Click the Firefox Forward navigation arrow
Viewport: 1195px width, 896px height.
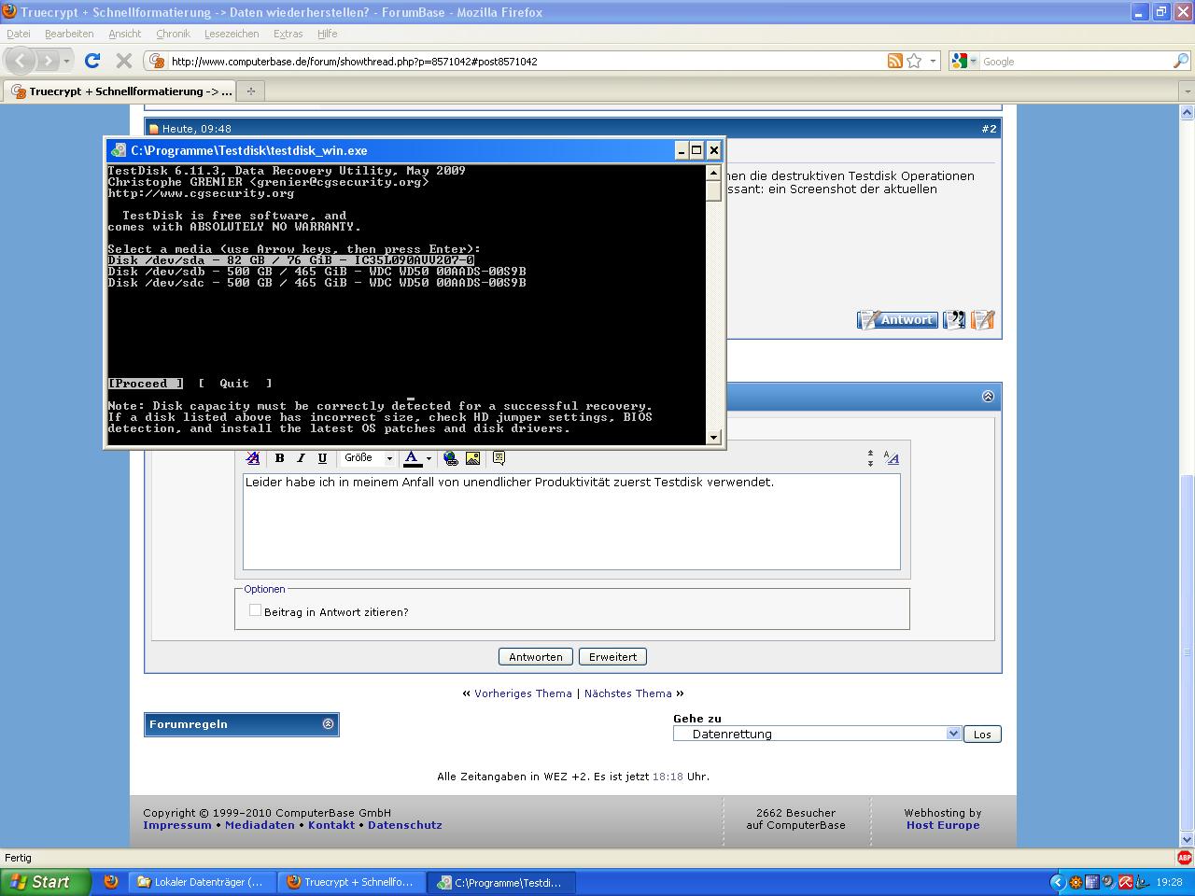48,61
